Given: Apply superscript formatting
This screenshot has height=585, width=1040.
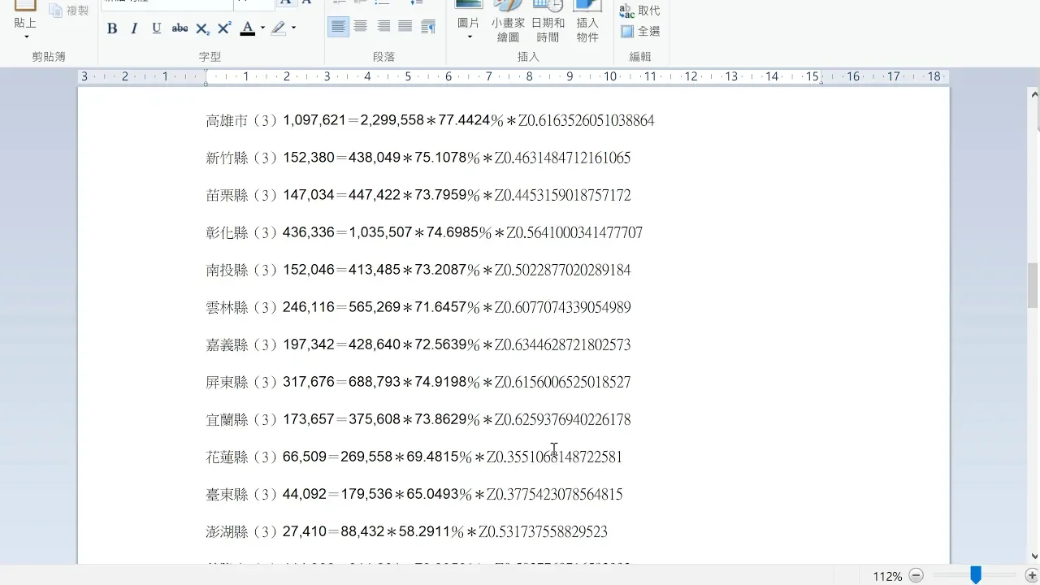Looking at the screenshot, I should pyautogui.click(x=225, y=28).
